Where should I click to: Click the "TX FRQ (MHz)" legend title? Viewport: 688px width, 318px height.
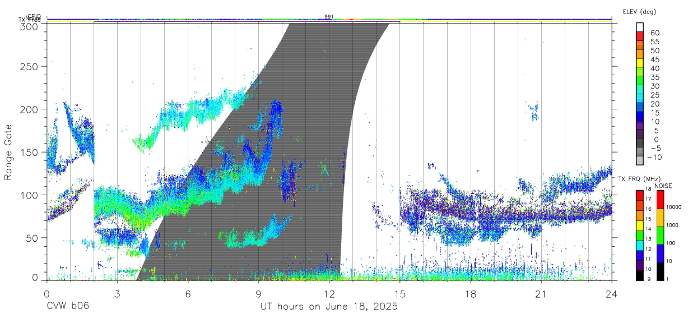click(640, 179)
